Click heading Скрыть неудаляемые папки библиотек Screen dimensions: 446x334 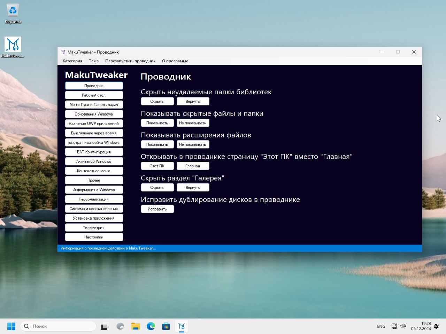coord(206,92)
